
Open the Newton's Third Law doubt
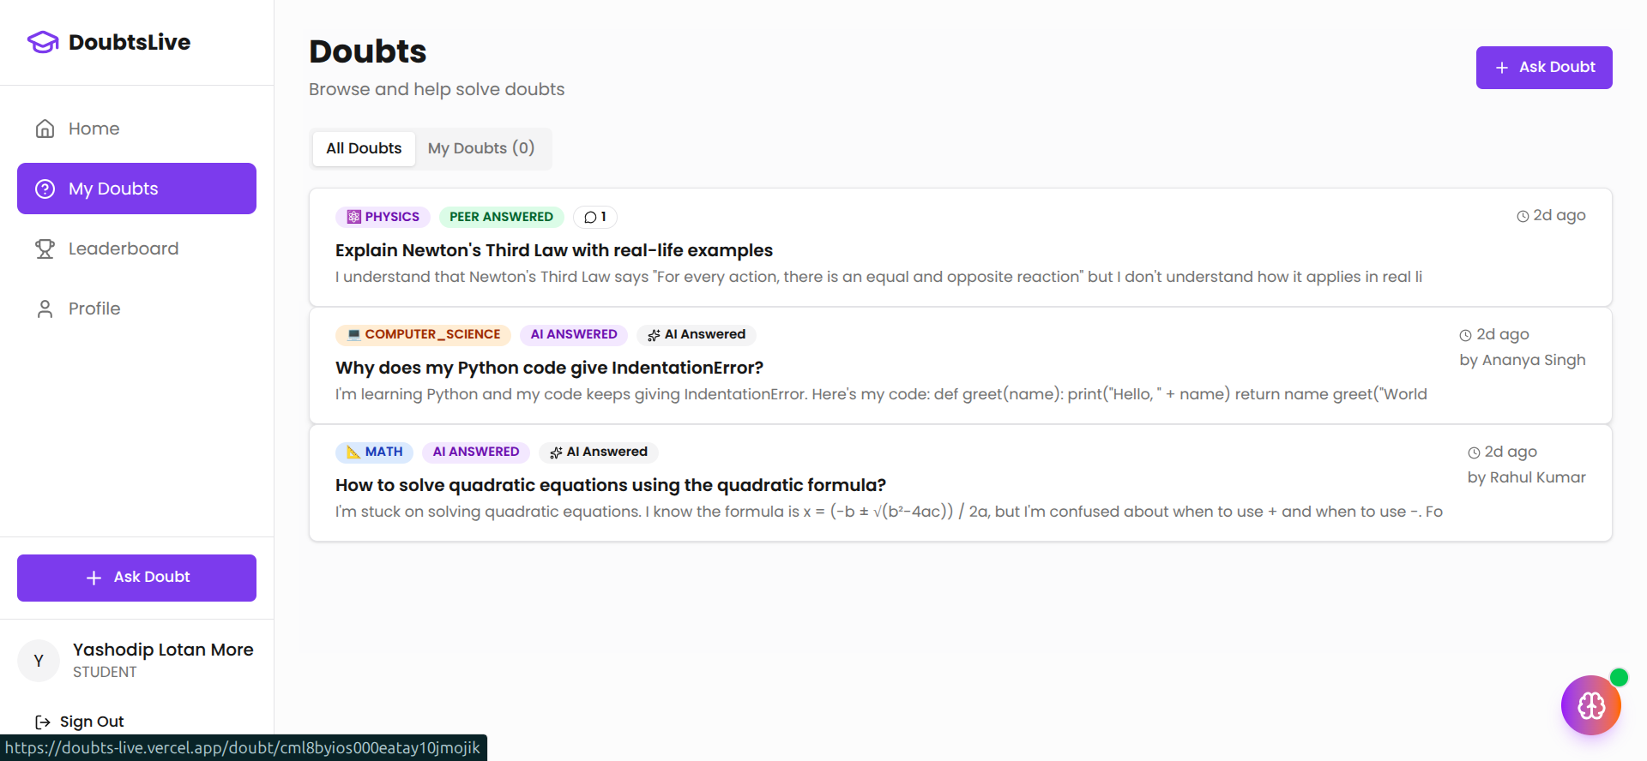[x=553, y=250]
